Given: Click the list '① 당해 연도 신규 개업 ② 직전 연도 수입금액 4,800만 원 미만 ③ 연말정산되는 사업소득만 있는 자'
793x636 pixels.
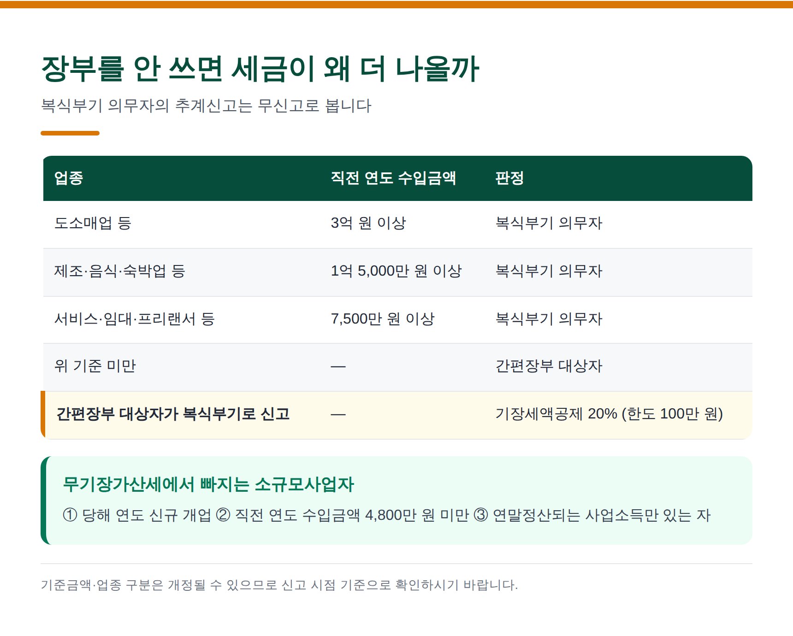Looking at the screenshot, I should tap(386, 515).
